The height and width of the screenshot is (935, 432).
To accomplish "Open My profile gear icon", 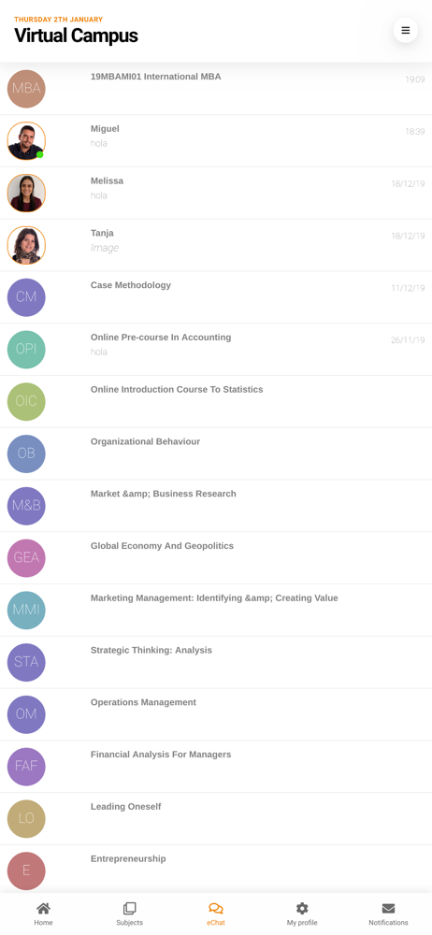I will [x=303, y=908].
